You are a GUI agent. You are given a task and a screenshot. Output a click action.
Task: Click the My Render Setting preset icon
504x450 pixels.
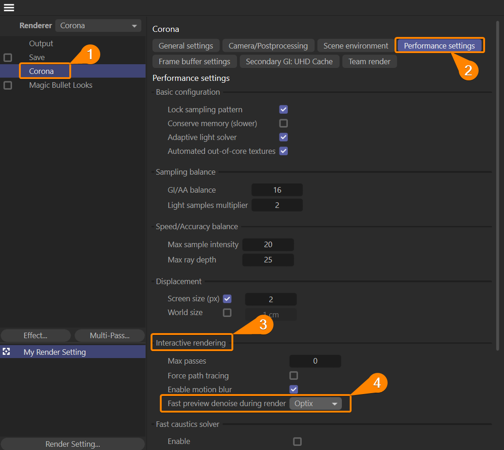pyautogui.click(x=6, y=352)
